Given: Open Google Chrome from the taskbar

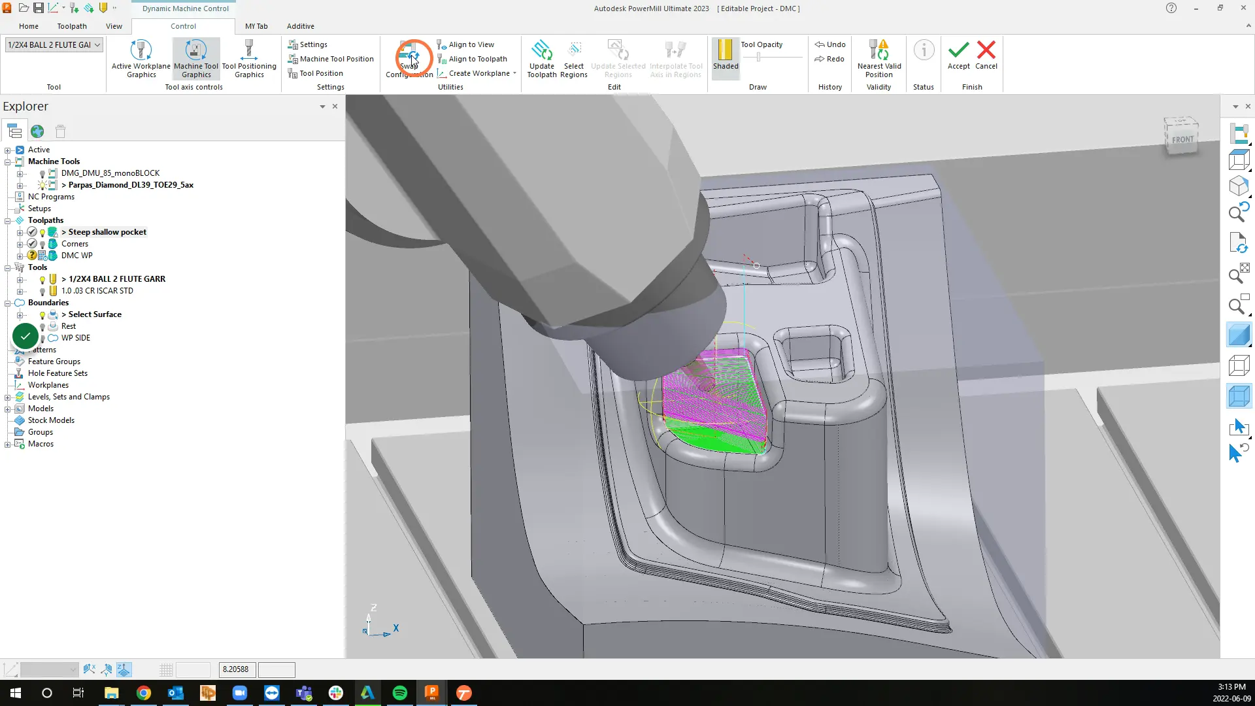Looking at the screenshot, I should tap(144, 693).
